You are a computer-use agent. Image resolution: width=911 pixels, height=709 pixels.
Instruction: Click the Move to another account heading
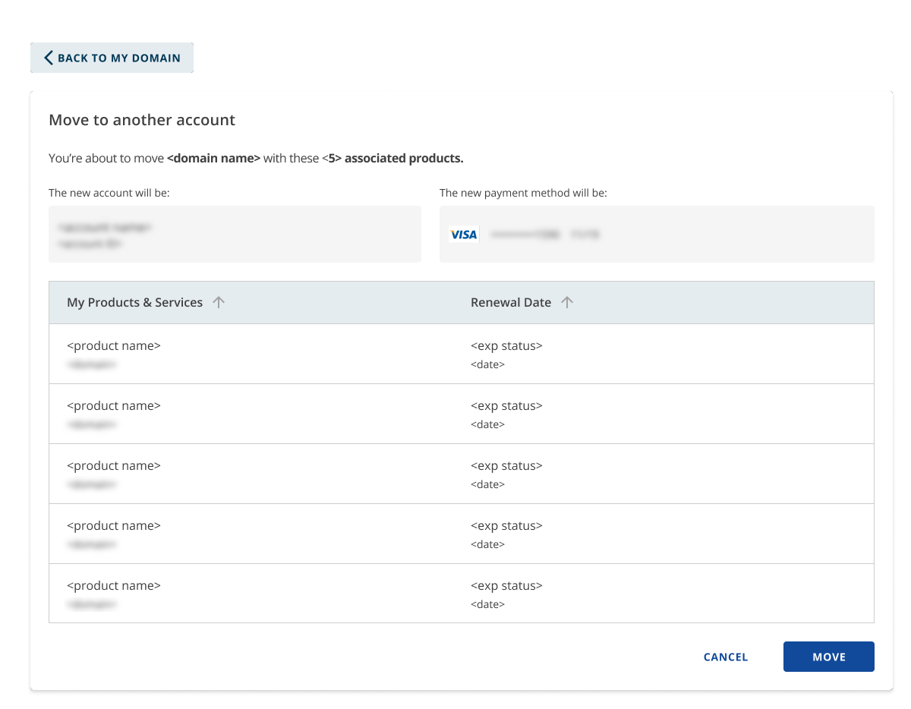point(142,119)
